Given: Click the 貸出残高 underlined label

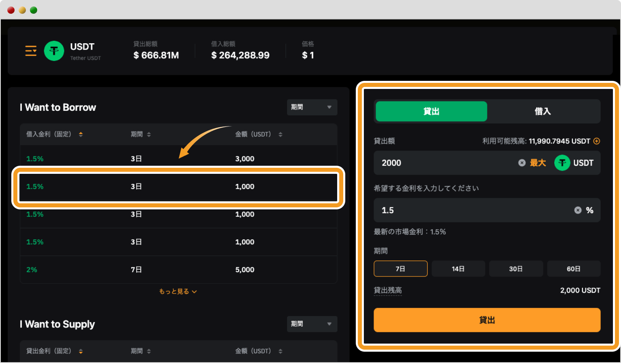Looking at the screenshot, I should (x=388, y=290).
